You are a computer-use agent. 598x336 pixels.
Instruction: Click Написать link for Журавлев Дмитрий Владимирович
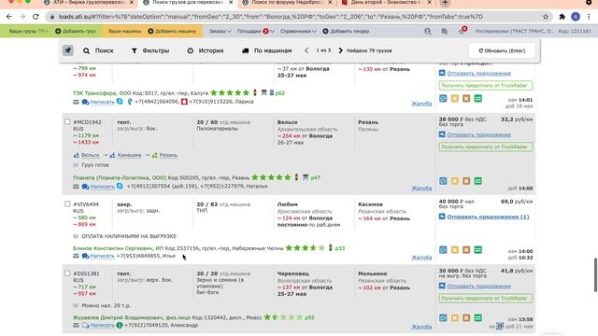coord(102,325)
